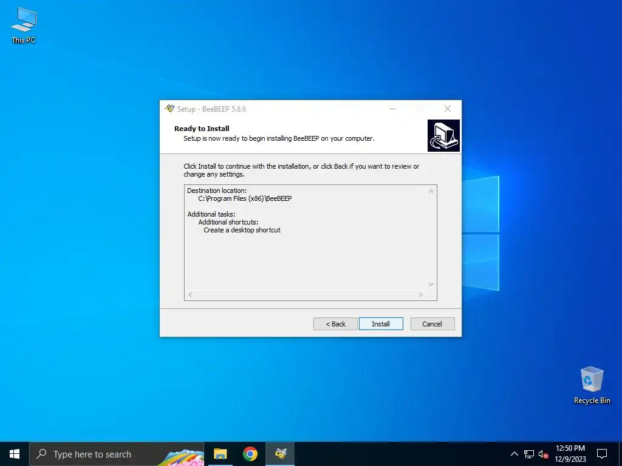Open the network status tray icon
This screenshot has height=466, width=622.
(x=529, y=454)
